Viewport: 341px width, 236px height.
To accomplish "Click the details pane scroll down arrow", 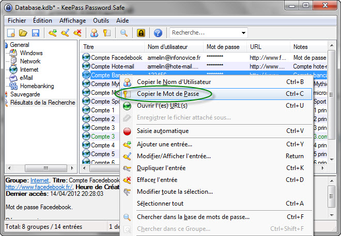I will (332, 215).
